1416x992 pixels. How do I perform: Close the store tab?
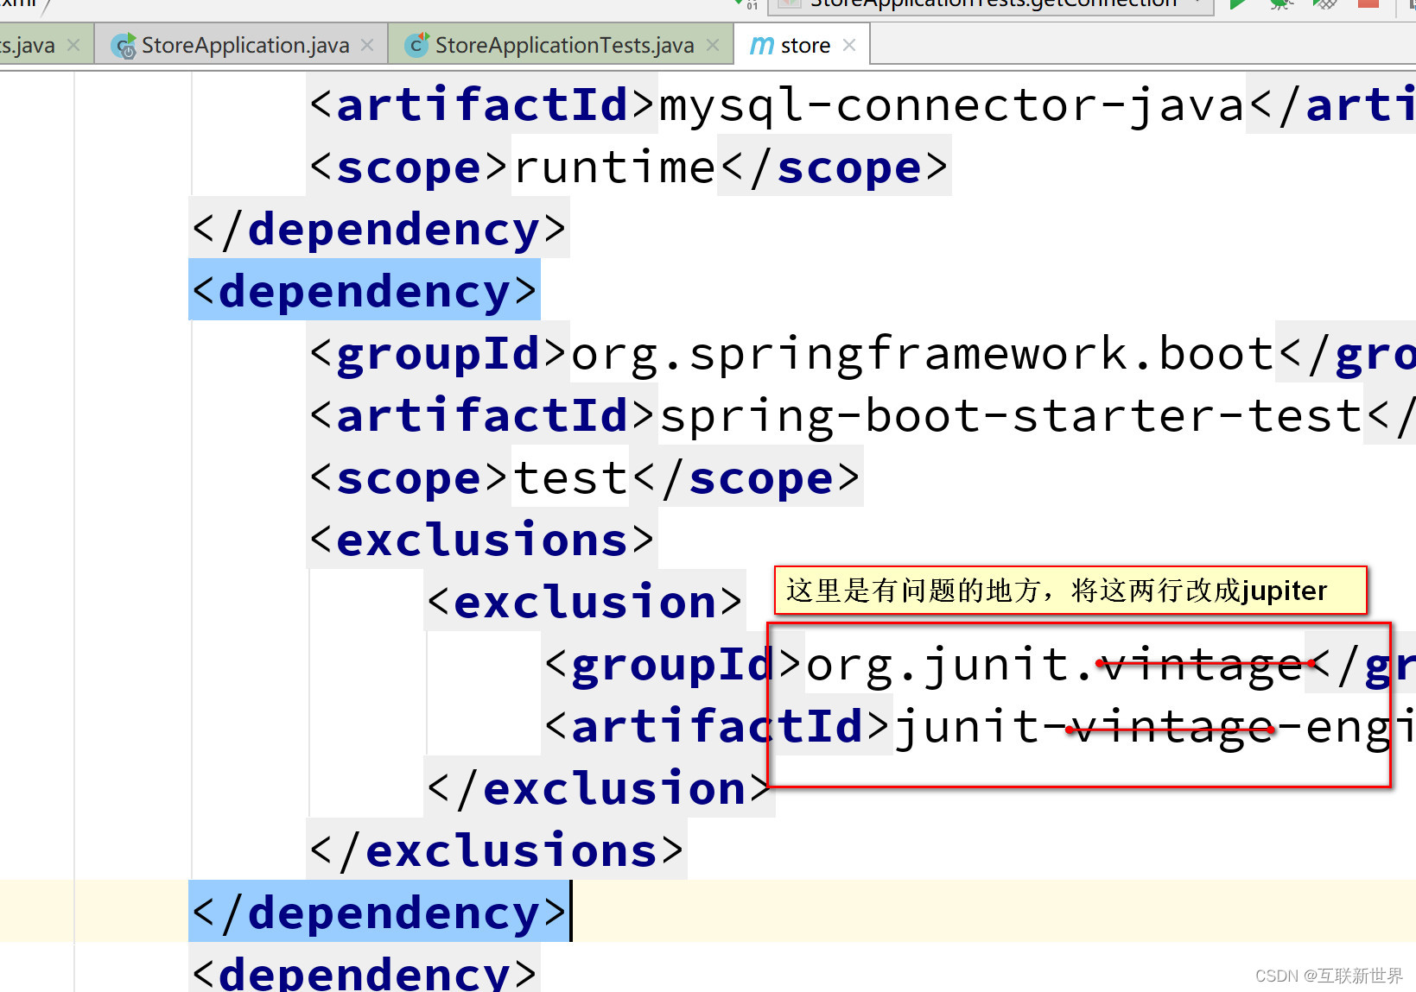pyautogui.click(x=849, y=44)
